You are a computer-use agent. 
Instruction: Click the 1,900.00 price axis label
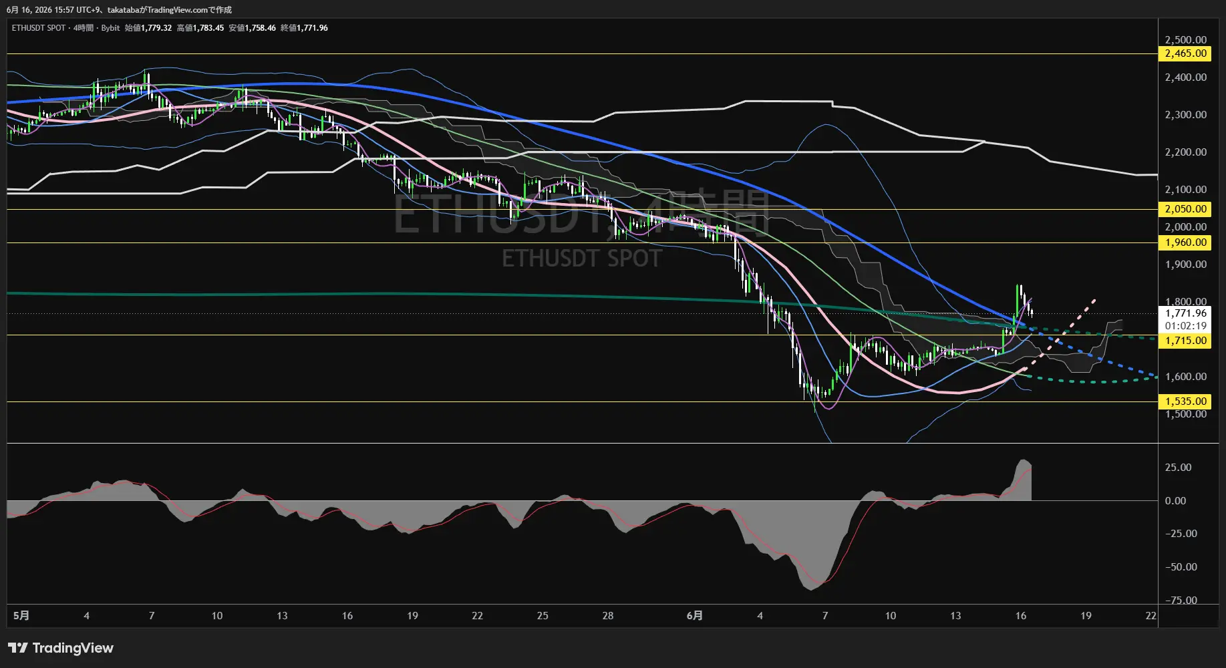click(1185, 265)
